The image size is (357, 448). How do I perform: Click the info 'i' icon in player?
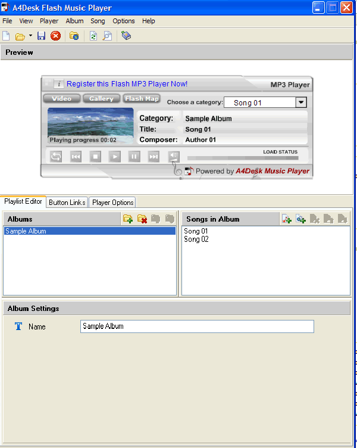[x=59, y=84]
